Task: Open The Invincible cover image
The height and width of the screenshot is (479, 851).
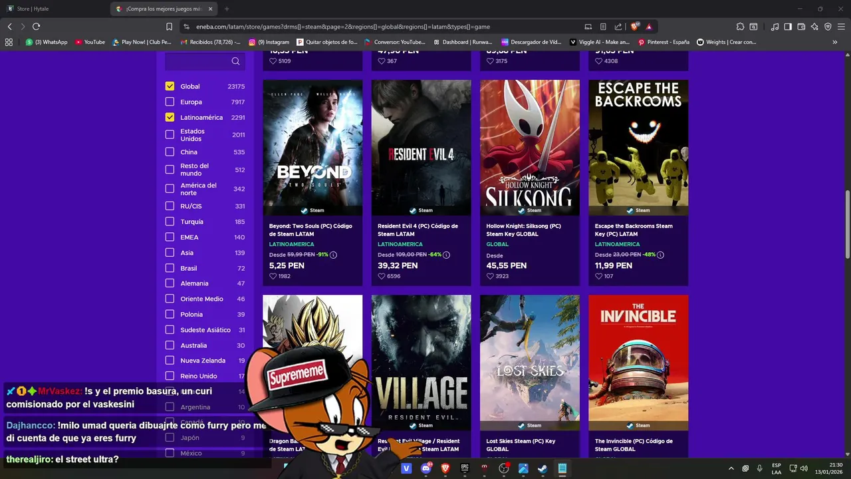Action: coord(638,363)
